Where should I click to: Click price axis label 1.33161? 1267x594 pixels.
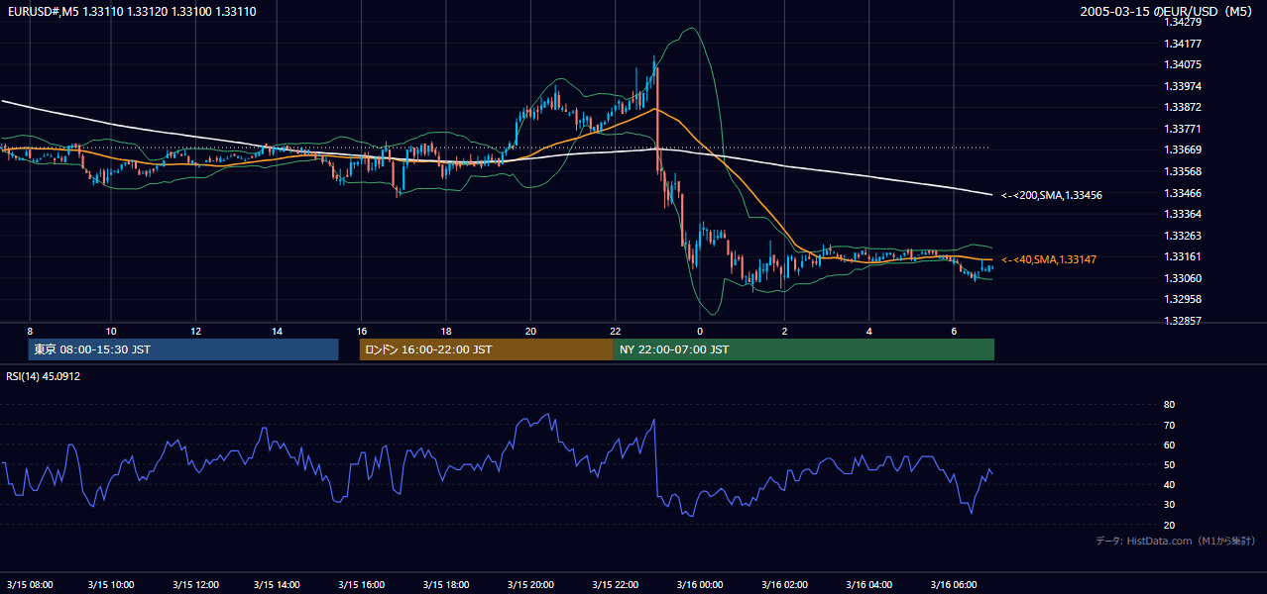[x=1184, y=256]
